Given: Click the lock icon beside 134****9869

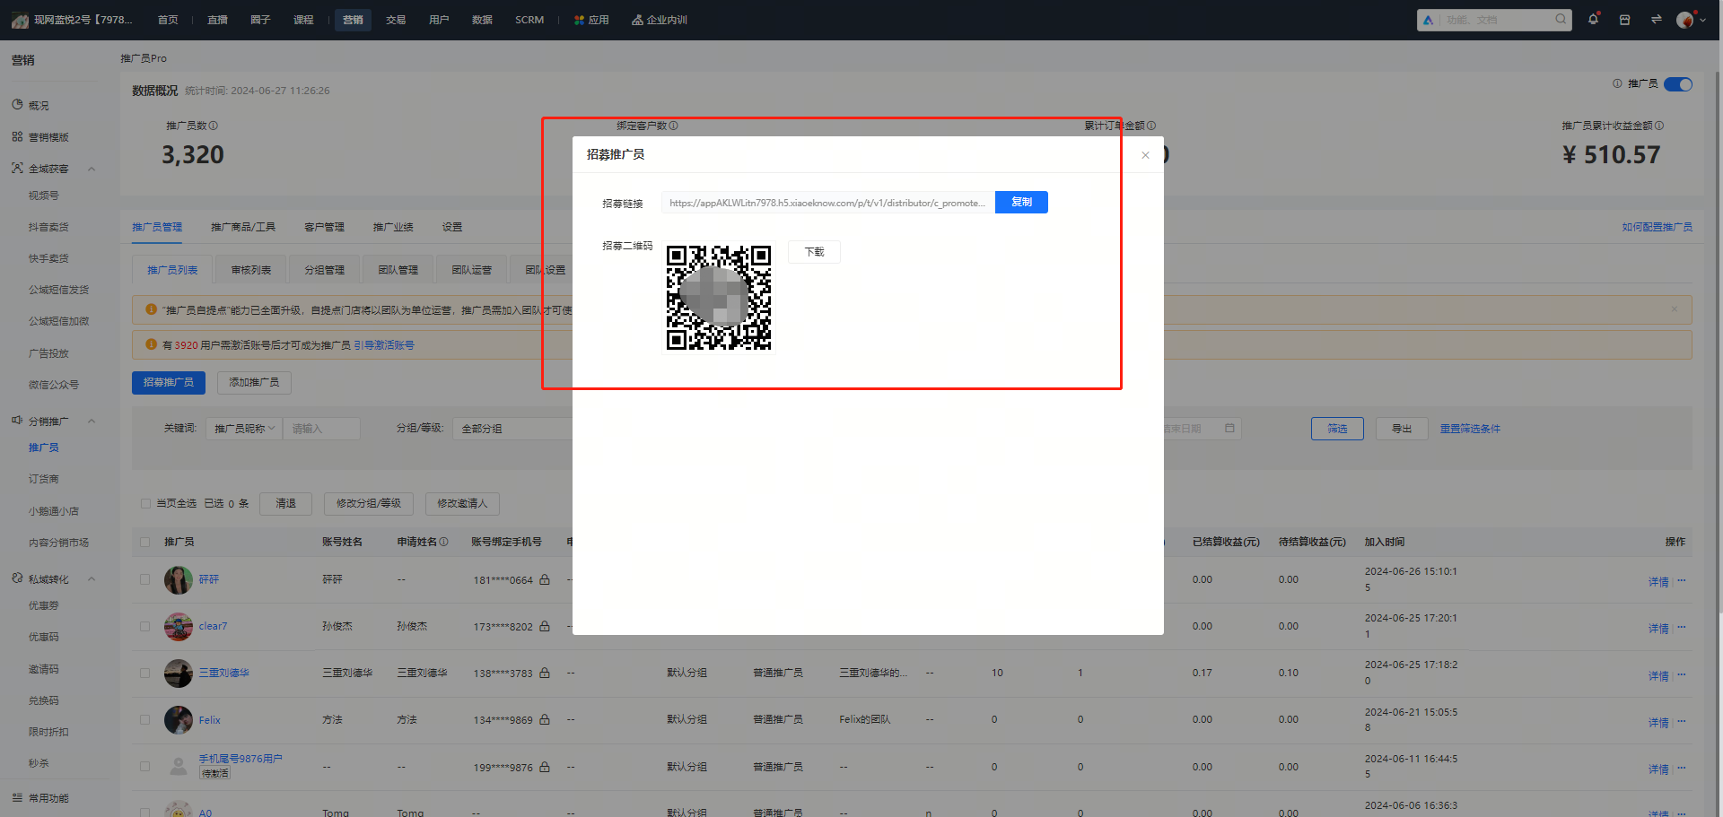Looking at the screenshot, I should coord(545,719).
